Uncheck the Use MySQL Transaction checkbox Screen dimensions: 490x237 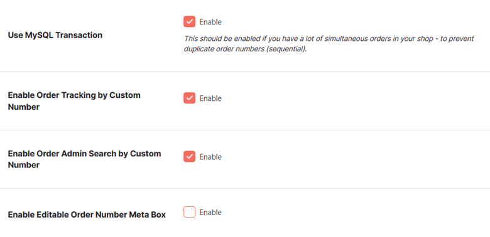[x=189, y=22]
